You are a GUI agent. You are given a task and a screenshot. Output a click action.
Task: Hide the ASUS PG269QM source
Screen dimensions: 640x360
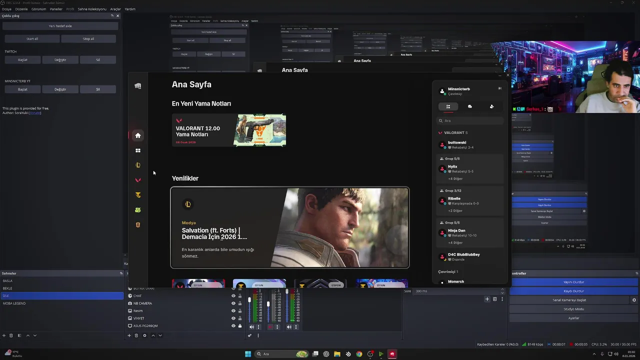(x=233, y=326)
